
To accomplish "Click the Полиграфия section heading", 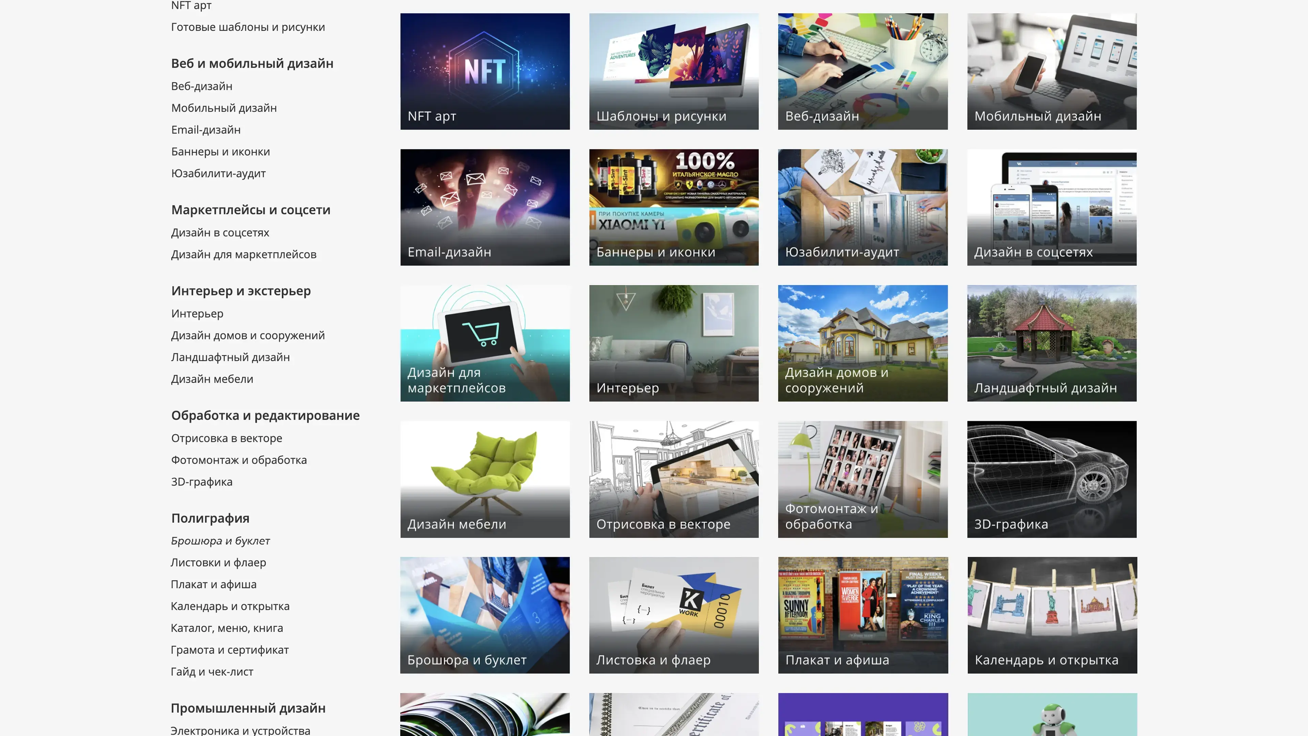I will click(x=210, y=518).
